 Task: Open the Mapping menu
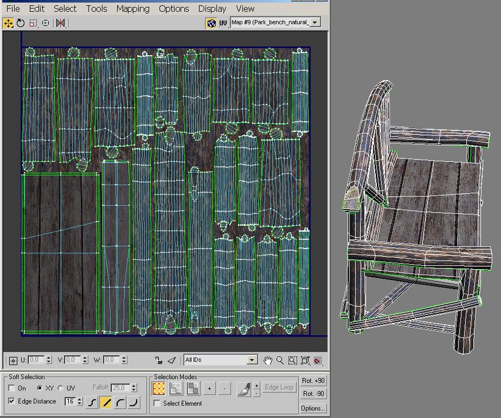pos(132,9)
